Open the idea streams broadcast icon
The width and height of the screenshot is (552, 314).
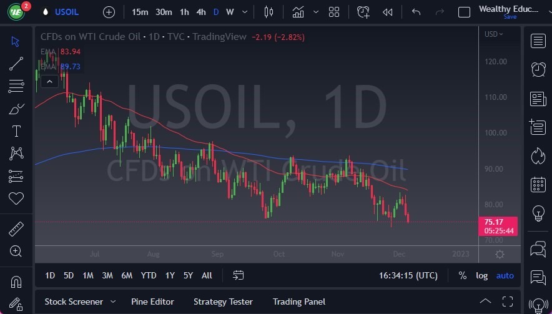point(538,305)
